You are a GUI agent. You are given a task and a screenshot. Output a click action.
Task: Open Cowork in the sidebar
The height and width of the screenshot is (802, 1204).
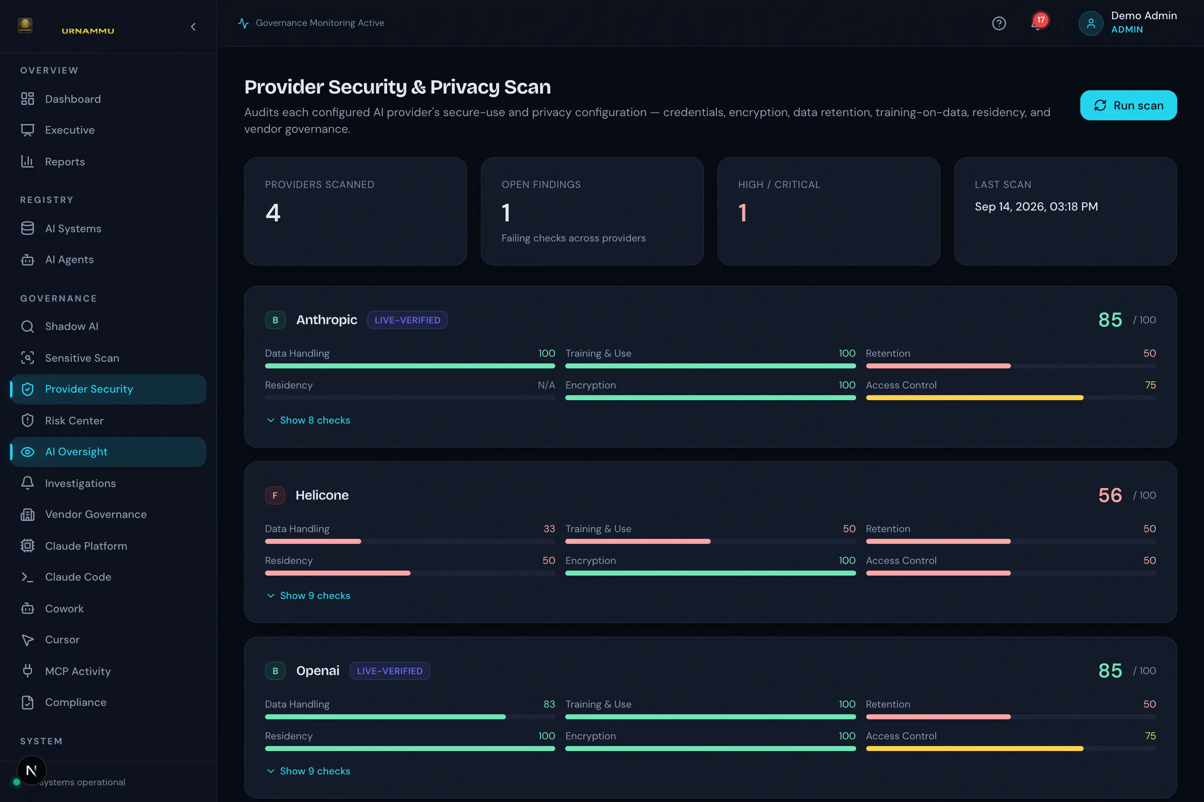(x=108, y=609)
